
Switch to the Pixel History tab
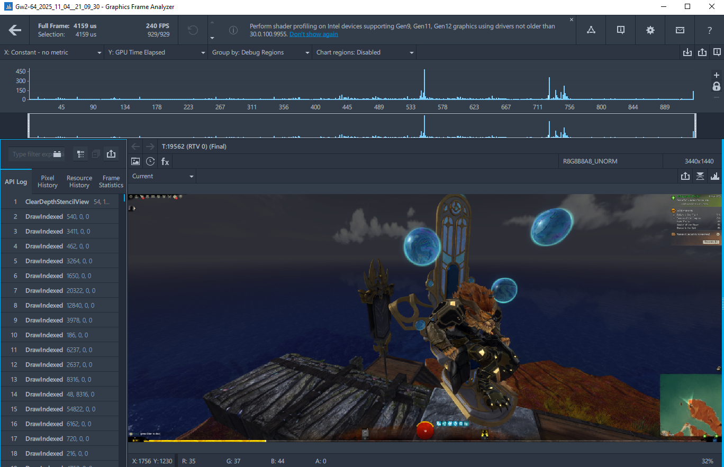[x=48, y=181]
